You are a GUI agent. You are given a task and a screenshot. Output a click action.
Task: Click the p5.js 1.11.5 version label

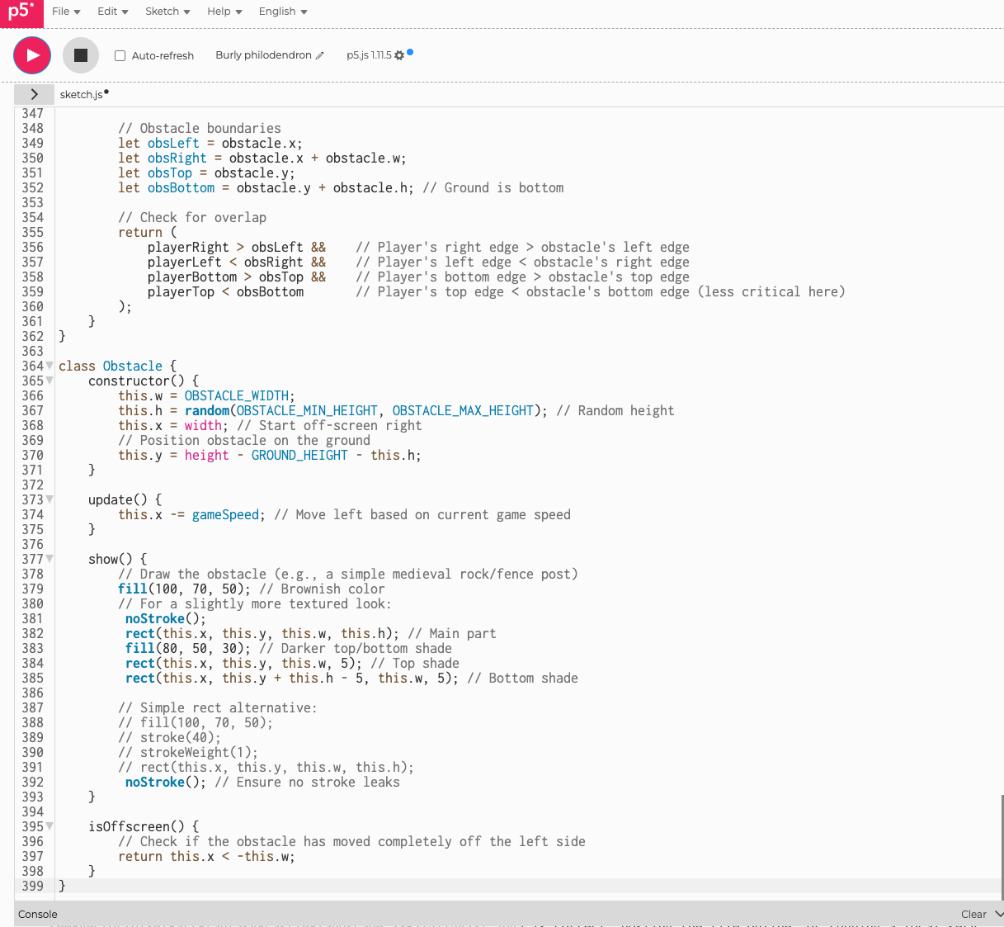click(369, 55)
